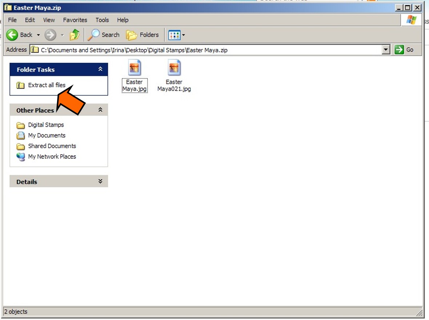Expand the Address bar dropdown
Viewport: 429px width, 320px height.
click(x=386, y=50)
